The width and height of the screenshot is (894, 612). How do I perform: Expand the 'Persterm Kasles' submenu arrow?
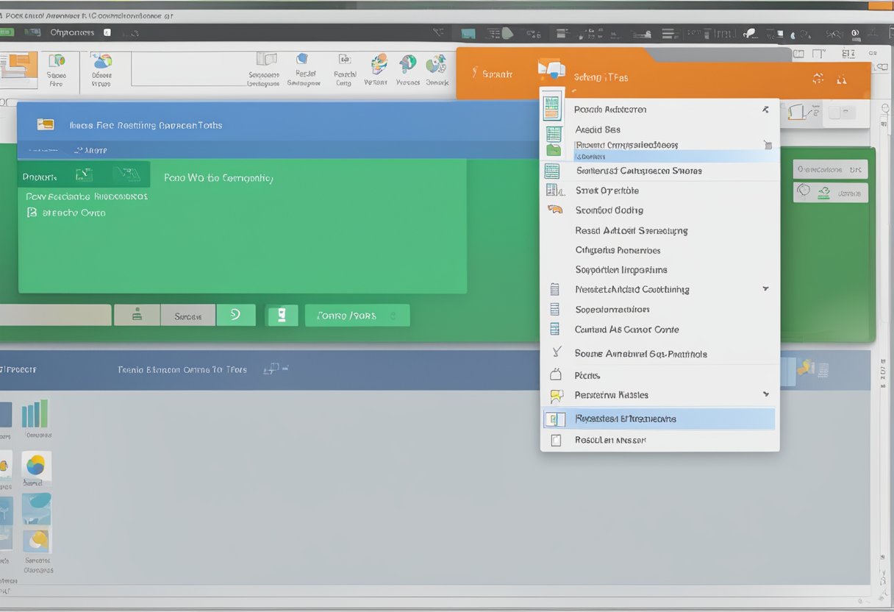[765, 395]
